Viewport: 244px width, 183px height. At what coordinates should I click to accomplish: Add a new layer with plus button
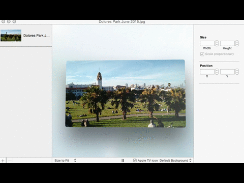[x=3, y=161]
